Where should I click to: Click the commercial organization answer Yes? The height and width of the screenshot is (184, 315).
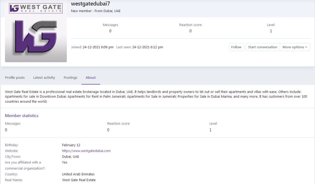65,162
